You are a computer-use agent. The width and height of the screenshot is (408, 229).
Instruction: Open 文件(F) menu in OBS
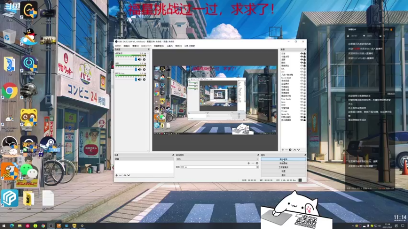118,46
